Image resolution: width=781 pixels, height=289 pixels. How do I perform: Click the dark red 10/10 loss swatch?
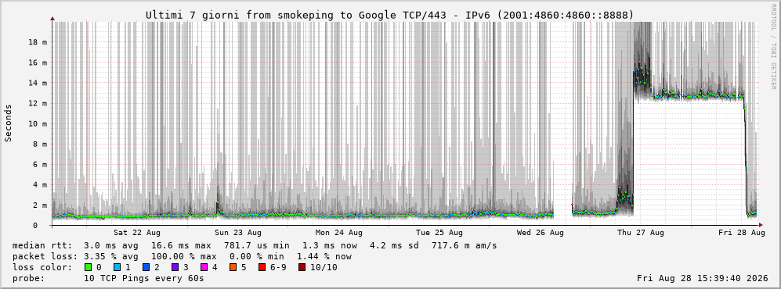(302, 268)
